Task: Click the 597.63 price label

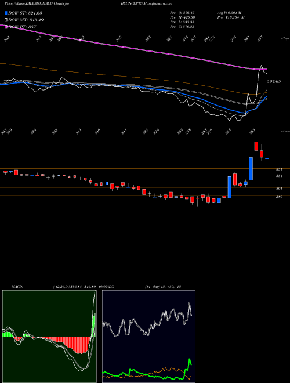Action: 273,82
